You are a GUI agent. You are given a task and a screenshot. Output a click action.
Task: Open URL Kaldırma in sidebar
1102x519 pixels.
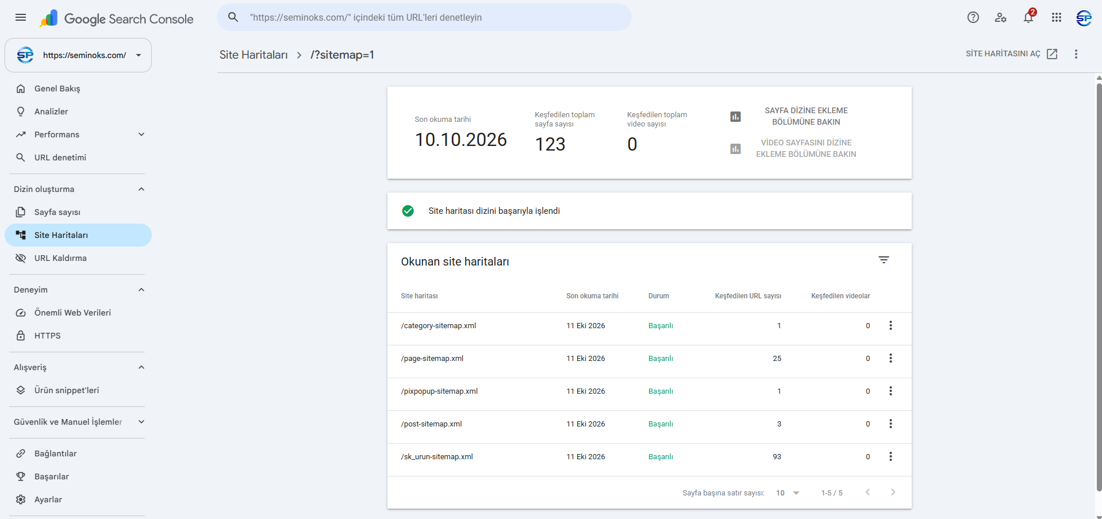pyautogui.click(x=78, y=258)
